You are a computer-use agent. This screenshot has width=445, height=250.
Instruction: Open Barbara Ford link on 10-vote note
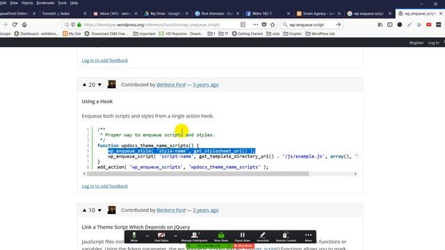171,210
